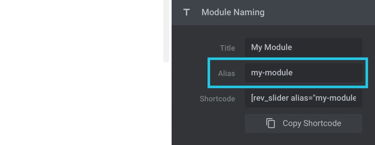Click the Copy Shortcode text label

pos(312,123)
